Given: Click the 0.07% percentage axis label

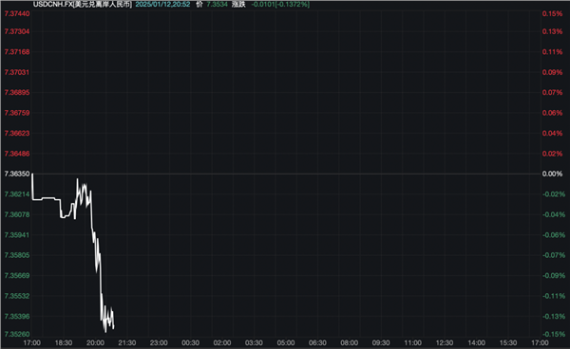Looking at the screenshot, I should click(552, 93).
